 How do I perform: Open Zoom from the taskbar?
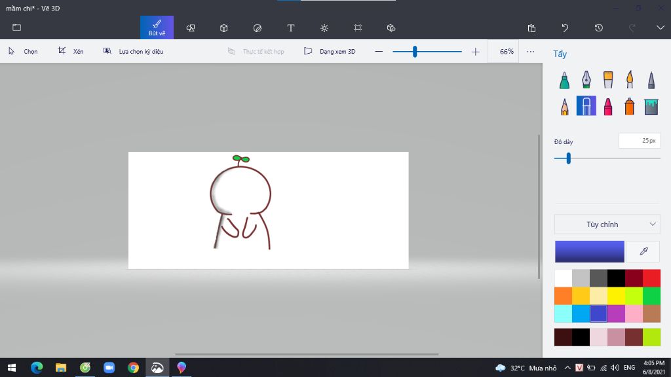coord(109,368)
